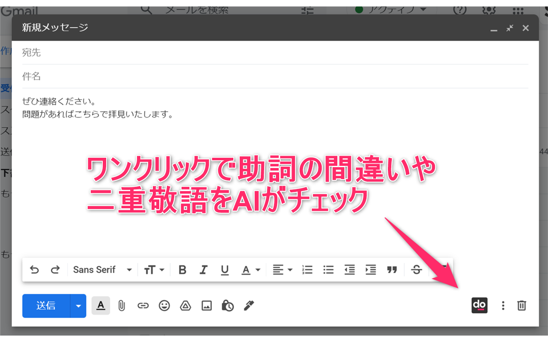Viewport: 548px width, 342px height.
Task: Decrease the indent
Action: 350,270
